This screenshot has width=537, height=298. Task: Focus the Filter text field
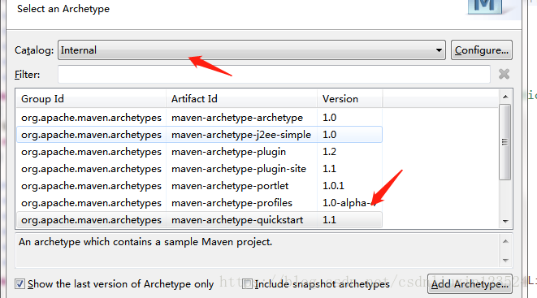tap(274, 74)
